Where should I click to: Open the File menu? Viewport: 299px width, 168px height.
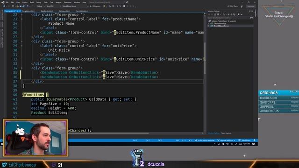(x=7, y=2)
